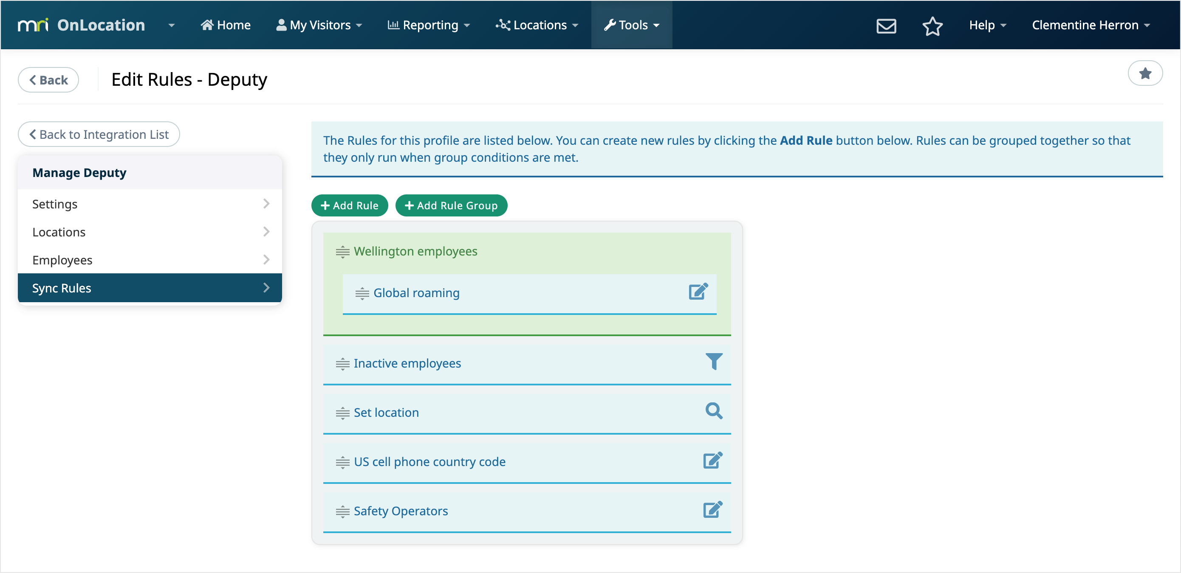This screenshot has width=1181, height=573.
Task: Expand the Reporting menu
Action: 429,25
